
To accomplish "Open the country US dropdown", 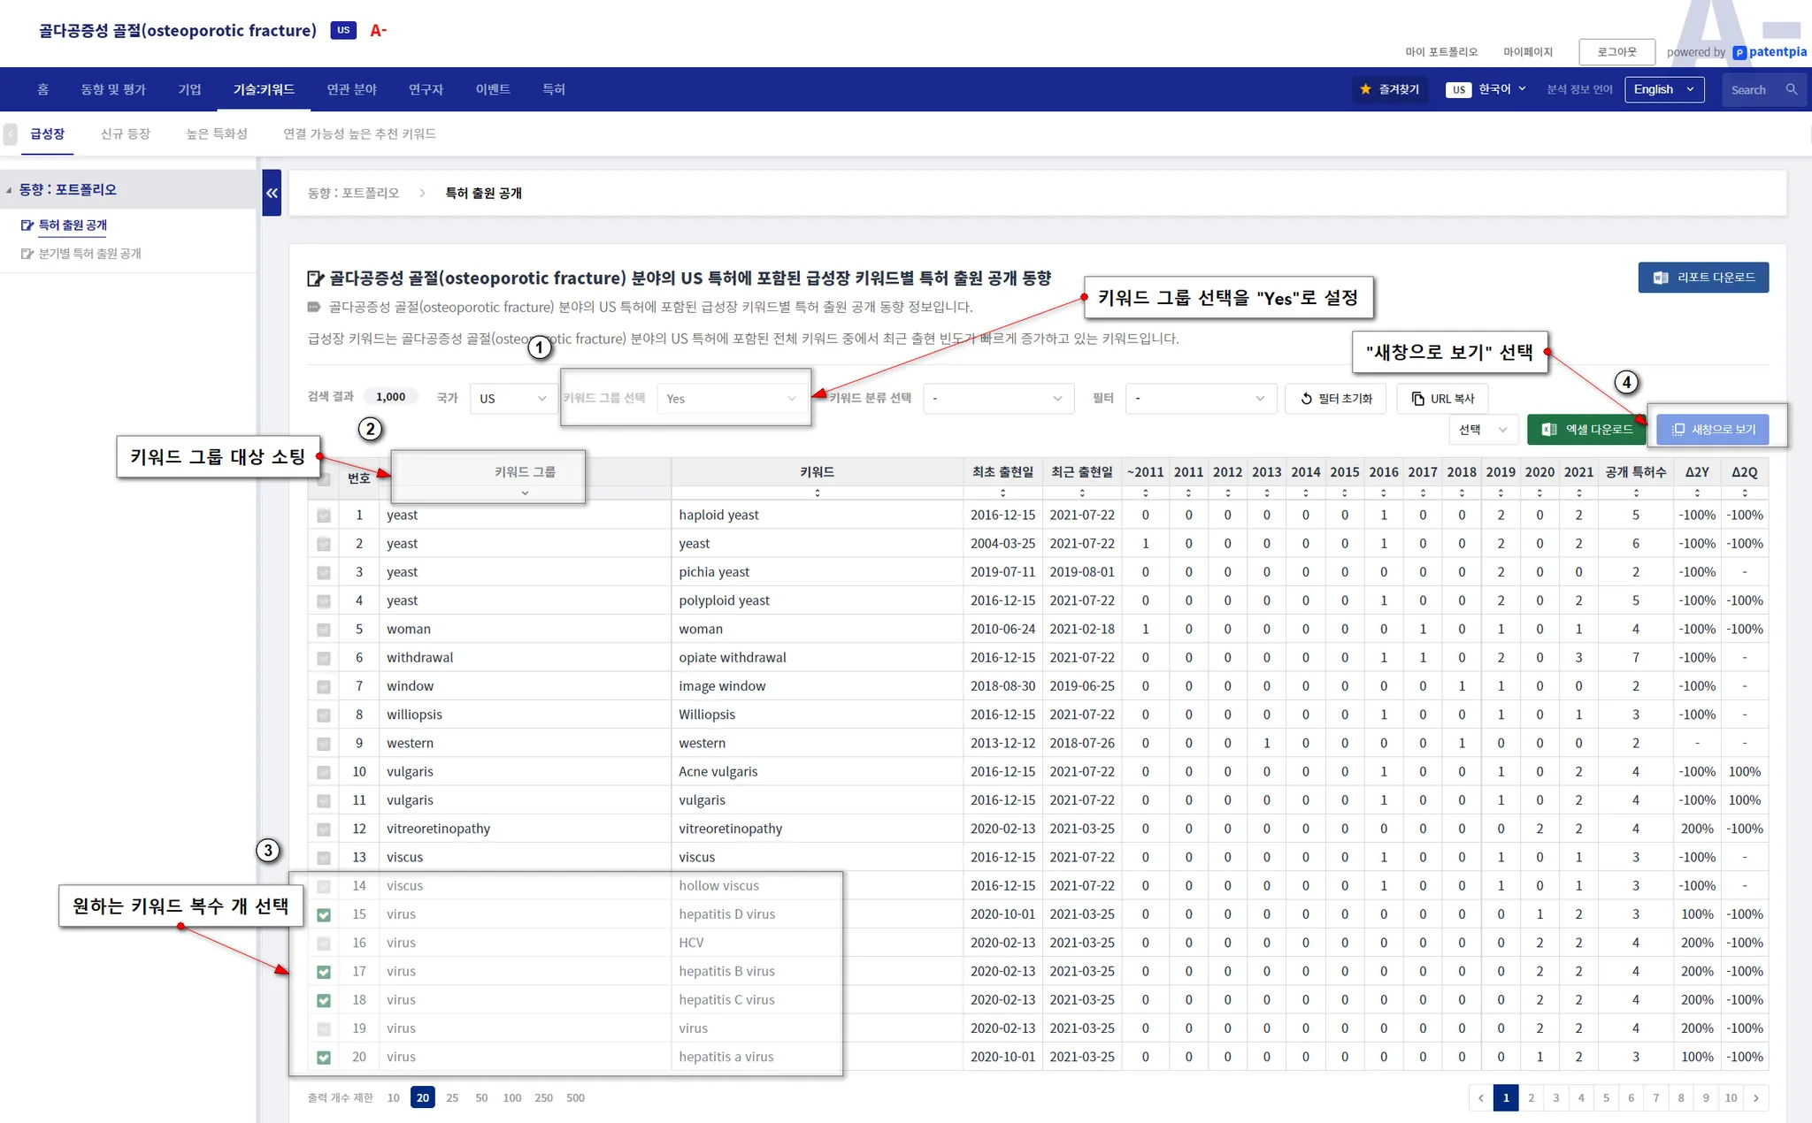I will click(x=512, y=399).
